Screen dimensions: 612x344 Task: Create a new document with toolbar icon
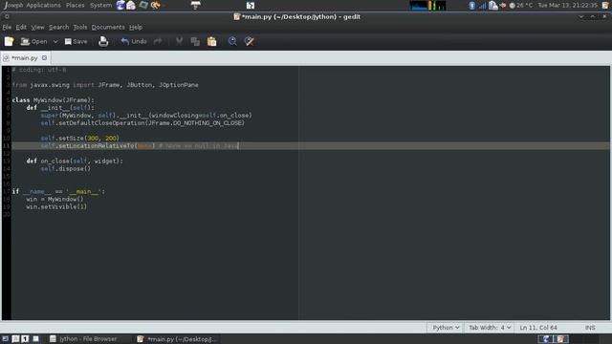(9, 41)
